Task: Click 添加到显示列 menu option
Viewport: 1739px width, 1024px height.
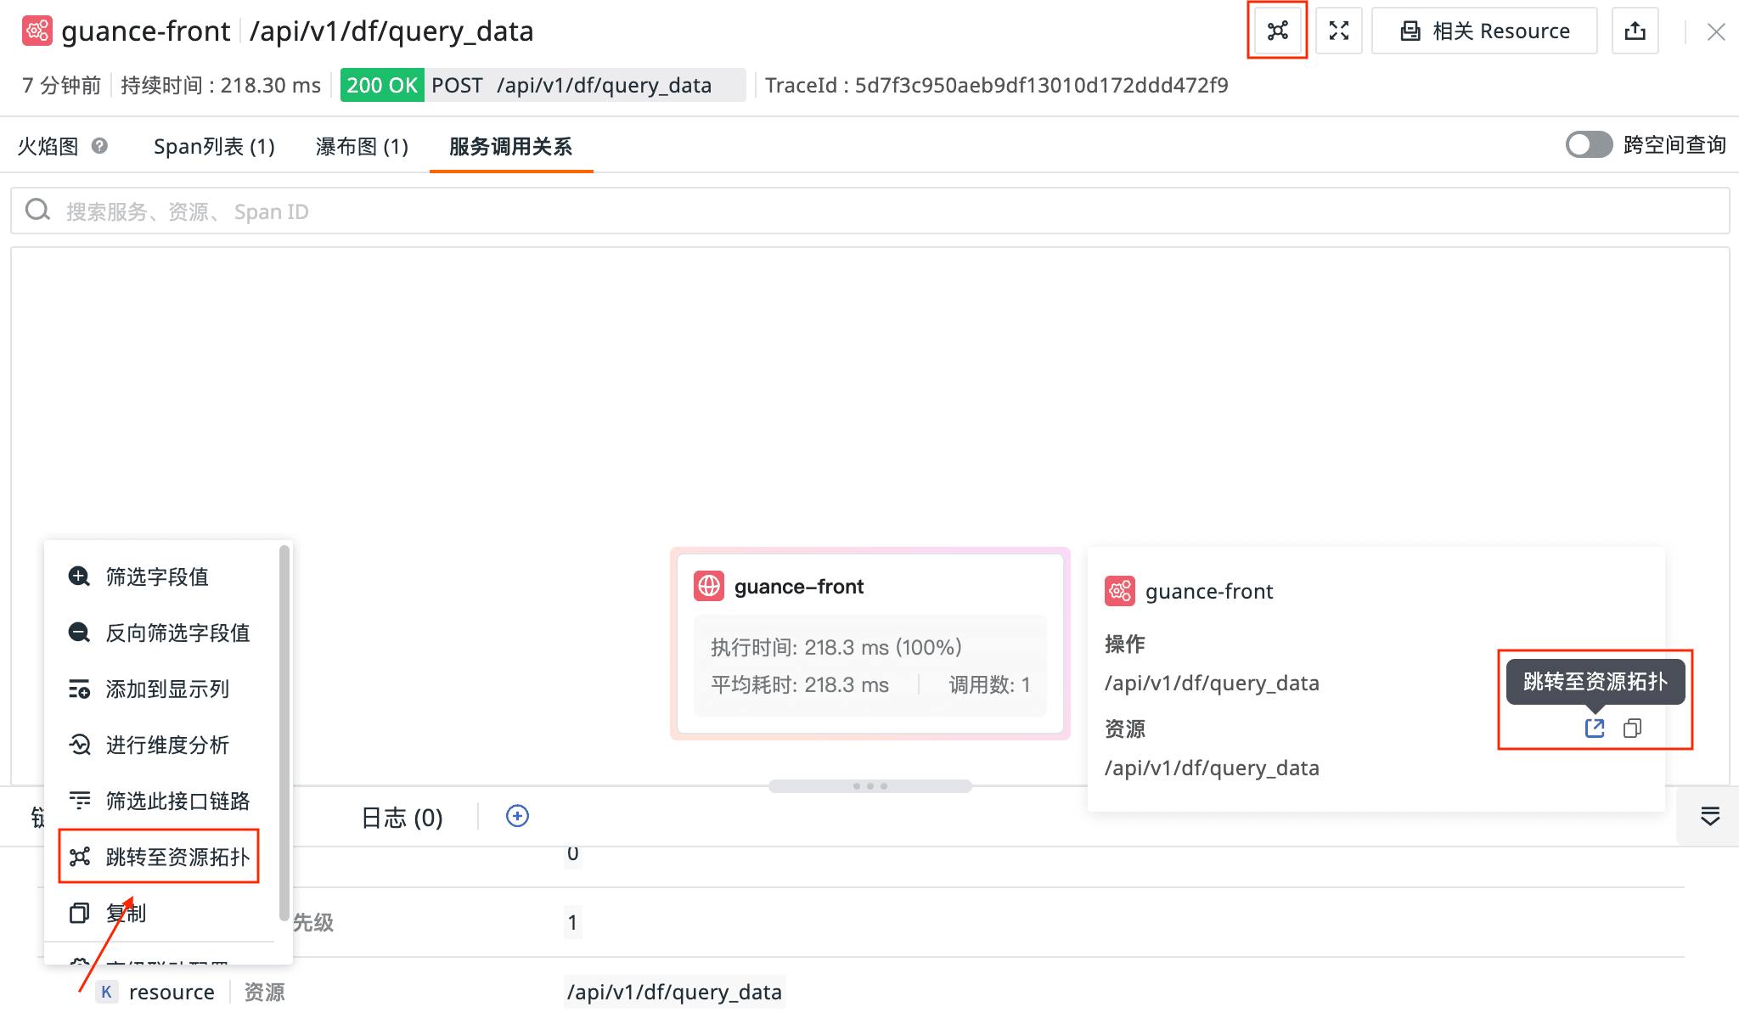Action: tap(167, 689)
